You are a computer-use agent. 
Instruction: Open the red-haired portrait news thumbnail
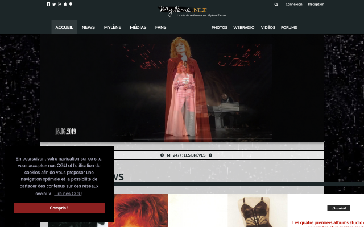138,211
